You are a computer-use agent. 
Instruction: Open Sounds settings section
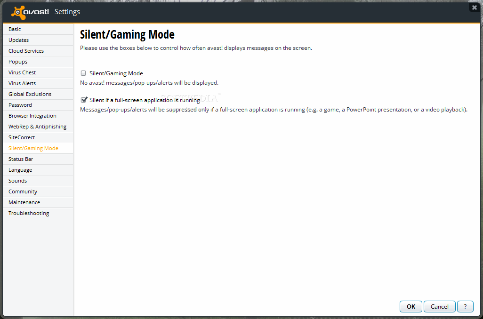coord(38,181)
